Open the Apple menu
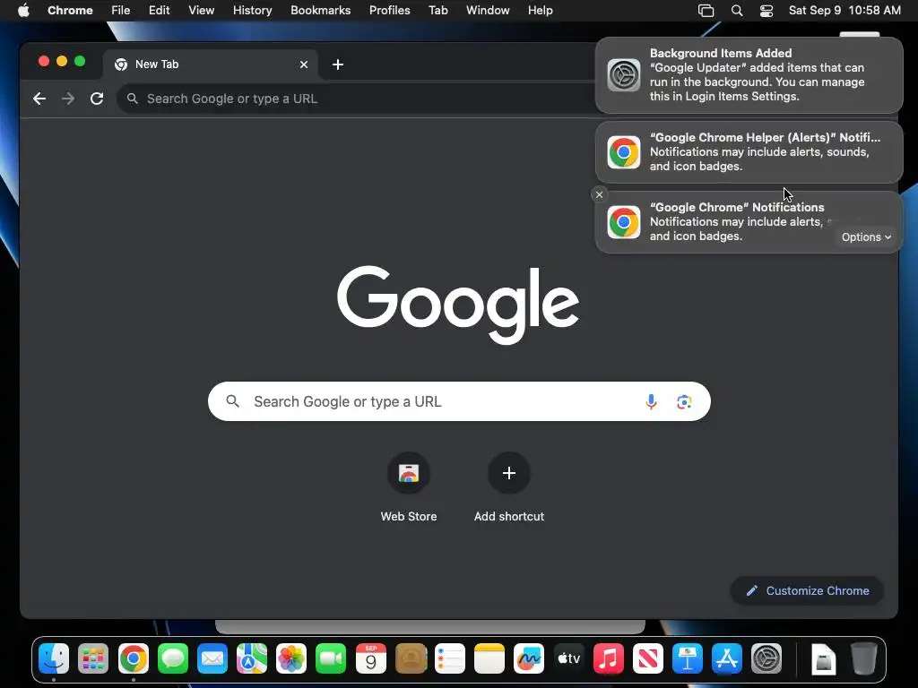The width and height of the screenshot is (918, 688). click(23, 11)
